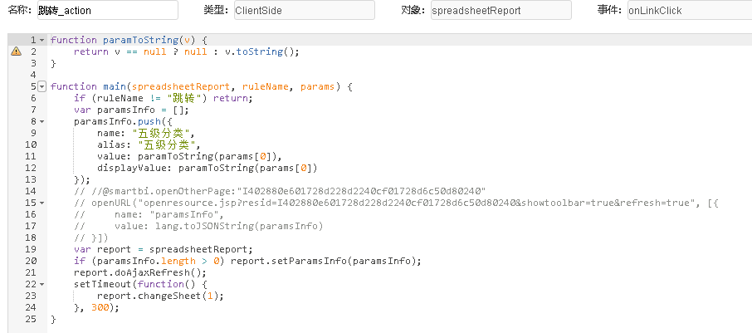Click line number 25 in the gutter
Screen dimensions: 752x333
[x=32, y=319]
